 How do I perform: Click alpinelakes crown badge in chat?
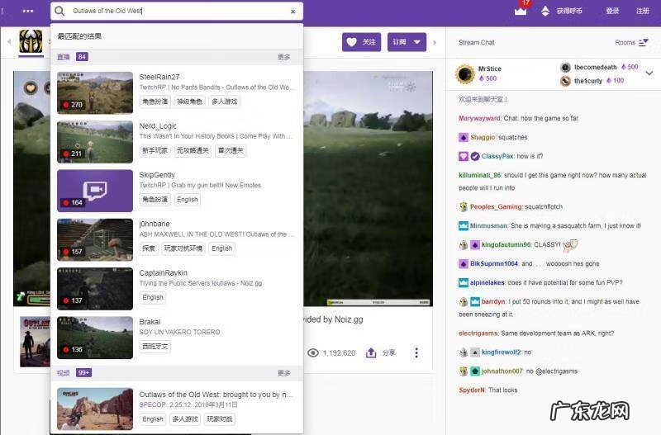pos(464,282)
